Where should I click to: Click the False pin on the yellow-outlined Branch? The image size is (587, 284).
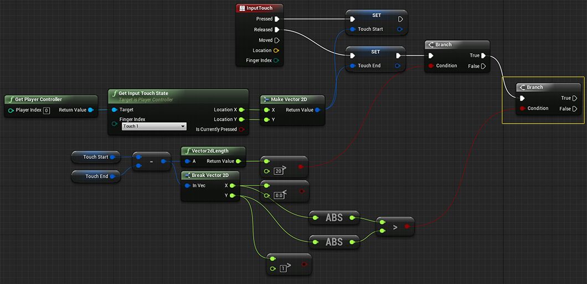tap(575, 109)
